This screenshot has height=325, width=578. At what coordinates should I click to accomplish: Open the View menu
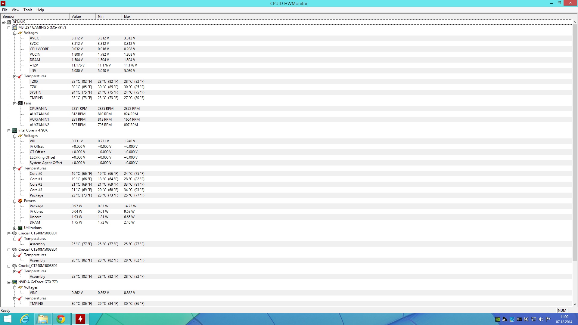pos(15,10)
